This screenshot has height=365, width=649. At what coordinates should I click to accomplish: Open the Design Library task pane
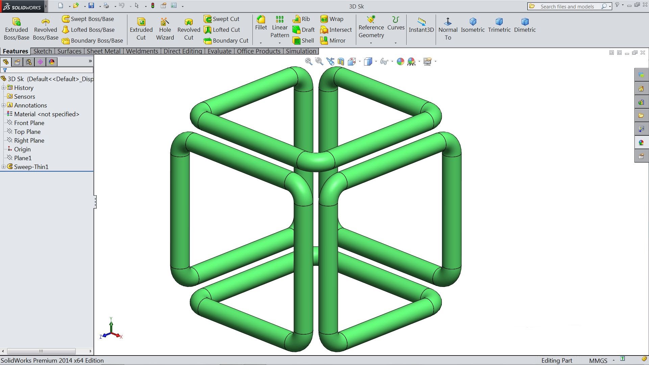[x=641, y=102]
